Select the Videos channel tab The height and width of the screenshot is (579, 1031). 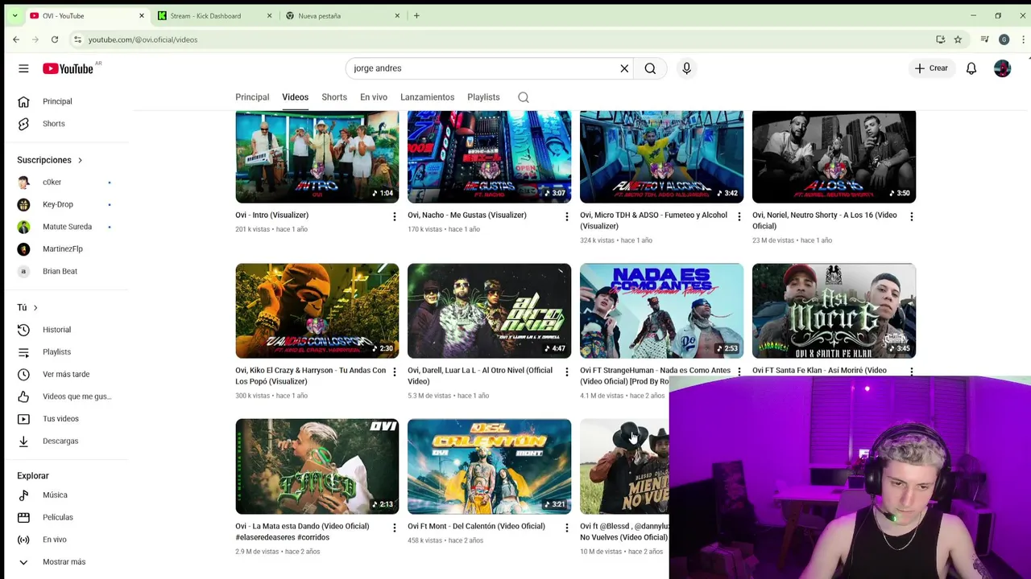295,97
